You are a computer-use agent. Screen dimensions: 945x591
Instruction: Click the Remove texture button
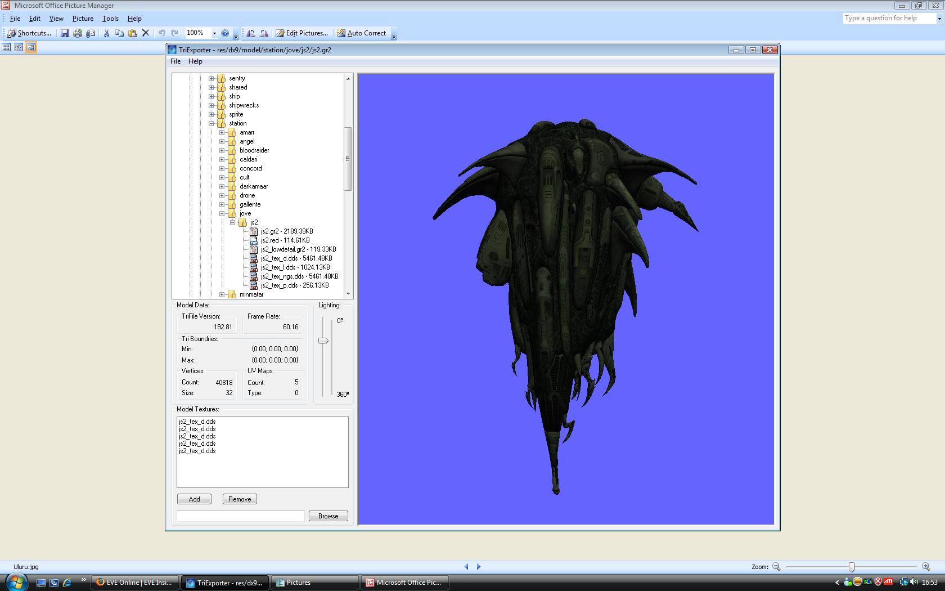(240, 499)
